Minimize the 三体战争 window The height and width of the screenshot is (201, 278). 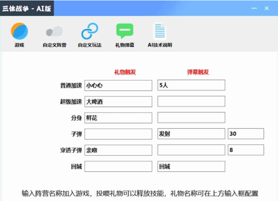[x=253, y=8]
